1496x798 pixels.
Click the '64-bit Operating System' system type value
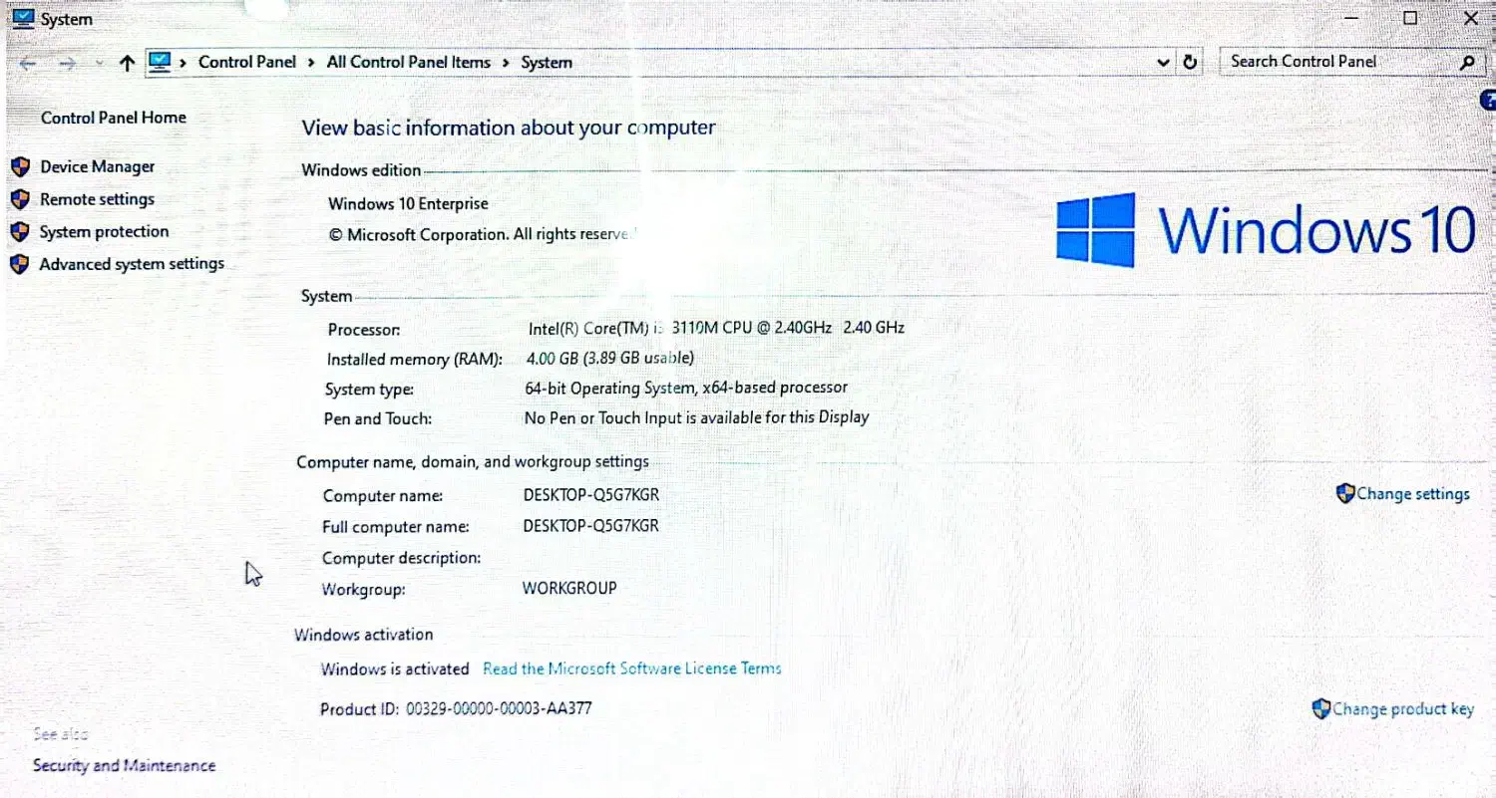pyautogui.click(x=686, y=388)
